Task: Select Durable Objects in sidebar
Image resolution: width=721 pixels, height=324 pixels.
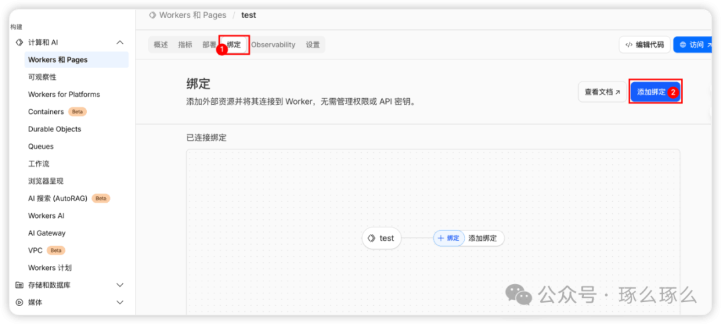Action: 55,129
